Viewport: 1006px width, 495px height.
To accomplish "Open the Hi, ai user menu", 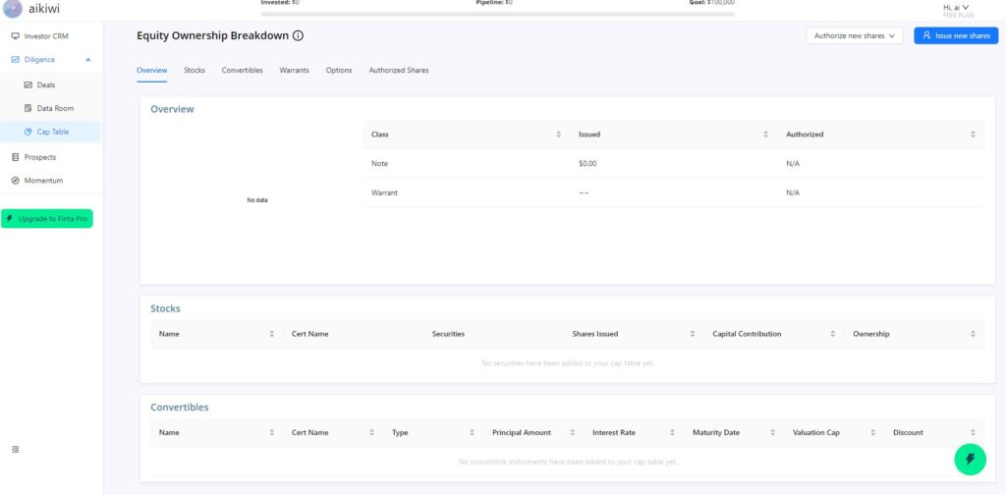I will [x=956, y=7].
